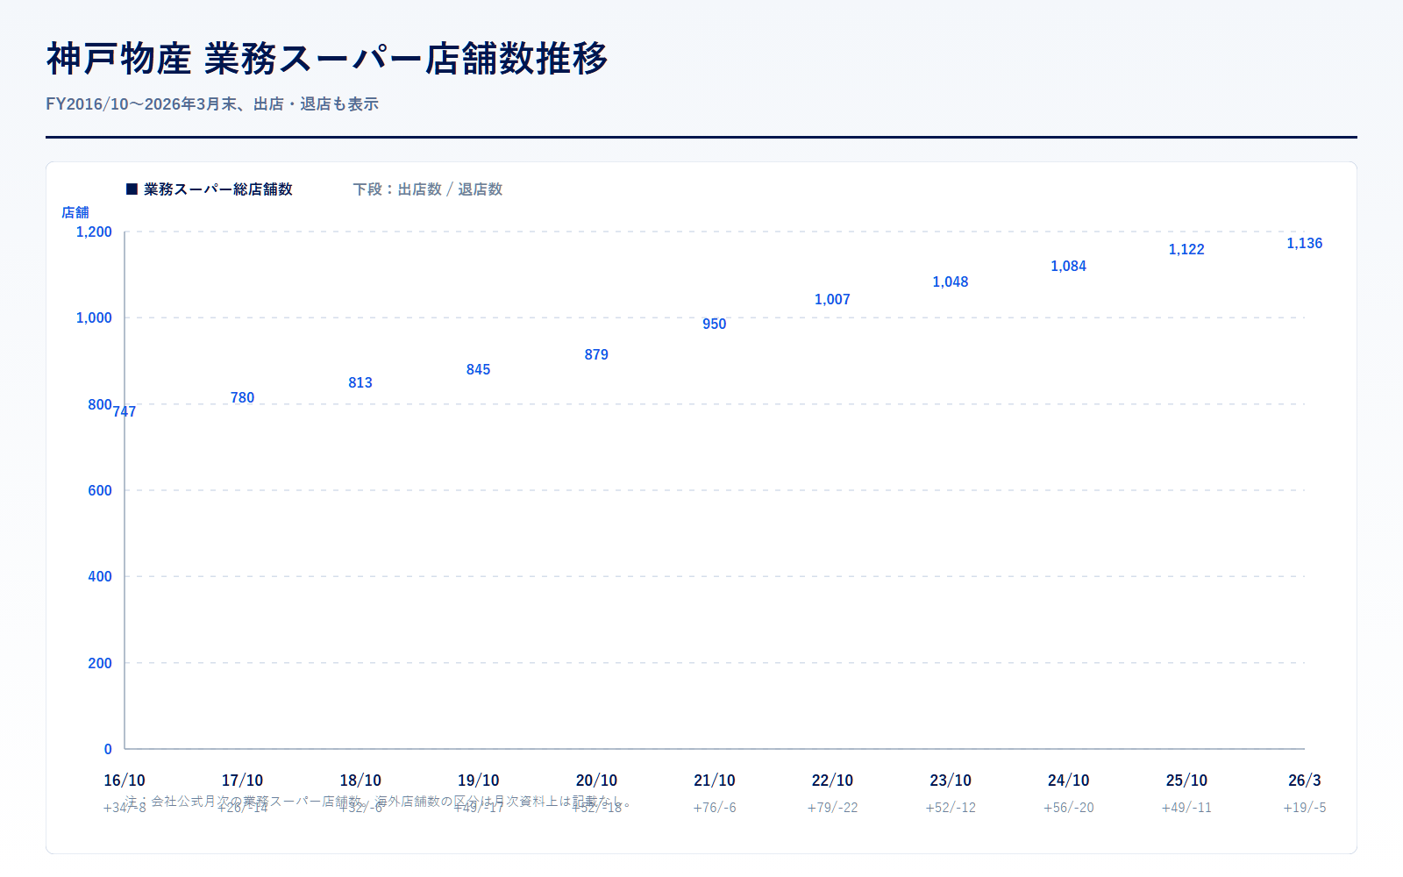Click the data label 1,007
Screen dimensions: 1403x877
tap(832, 300)
